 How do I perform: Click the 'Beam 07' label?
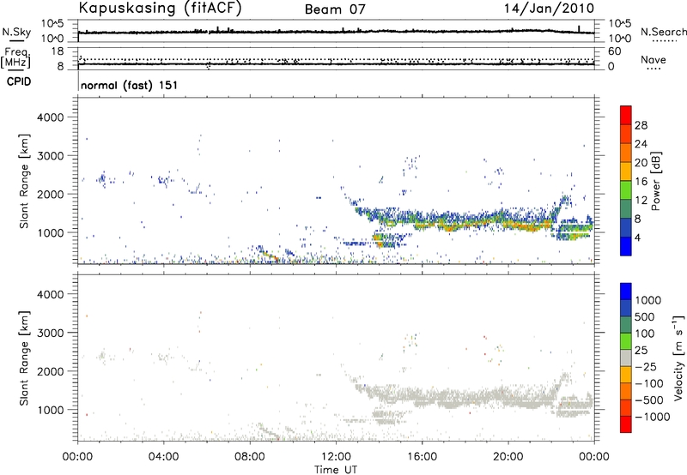pyautogui.click(x=335, y=9)
